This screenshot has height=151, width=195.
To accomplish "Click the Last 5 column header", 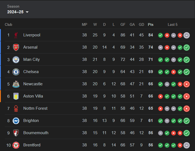I will point(172,24).
